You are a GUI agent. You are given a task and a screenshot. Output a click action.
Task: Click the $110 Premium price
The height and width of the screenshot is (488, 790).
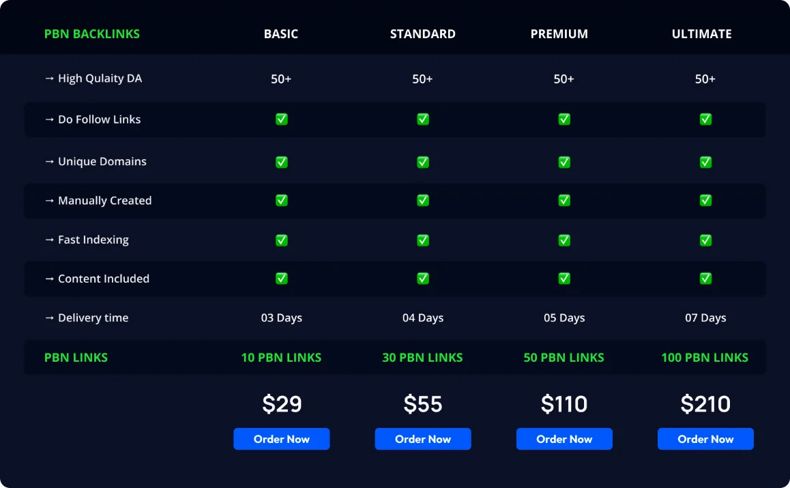(564, 404)
